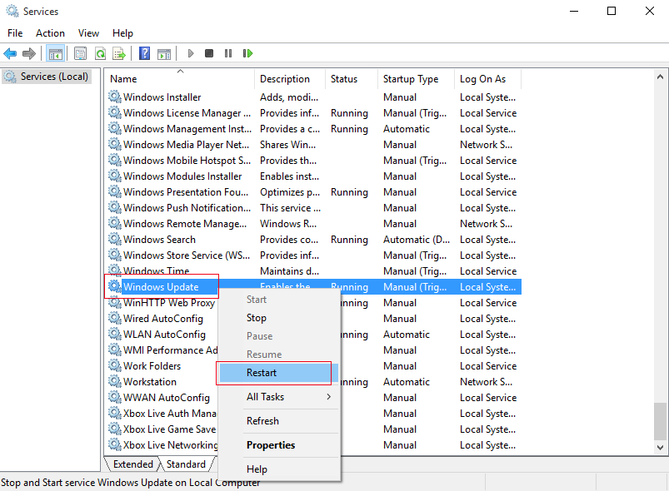Click the Pause Service toolbar icon
Screen dimensions: 669x491
tap(228, 53)
